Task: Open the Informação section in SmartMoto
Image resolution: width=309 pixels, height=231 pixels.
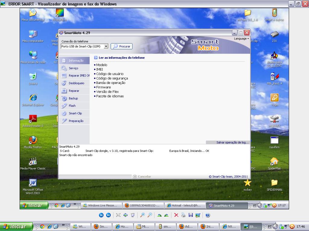Action: 75,60
